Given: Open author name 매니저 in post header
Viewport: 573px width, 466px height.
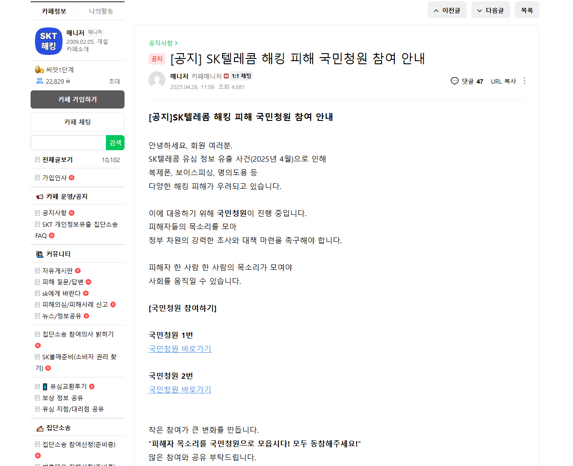Looking at the screenshot, I should pyautogui.click(x=179, y=76).
